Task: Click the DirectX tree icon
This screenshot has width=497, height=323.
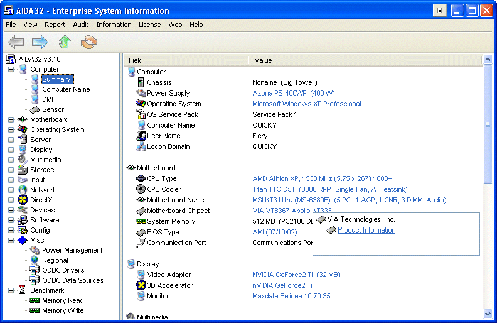Action: [x=23, y=200]
